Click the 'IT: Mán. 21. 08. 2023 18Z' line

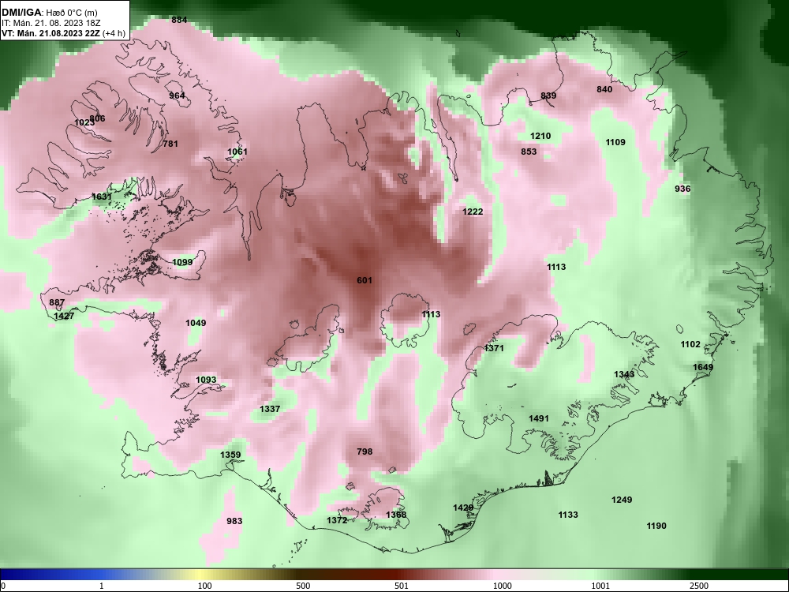[50, 23]
